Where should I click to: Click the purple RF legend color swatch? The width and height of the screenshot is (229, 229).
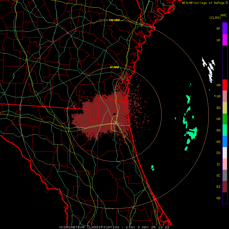pos(225,28)
